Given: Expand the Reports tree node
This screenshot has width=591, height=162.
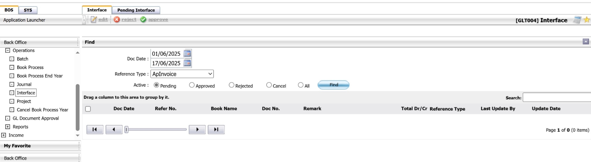Looking at the screenshot, I should (x=8, y=127).
